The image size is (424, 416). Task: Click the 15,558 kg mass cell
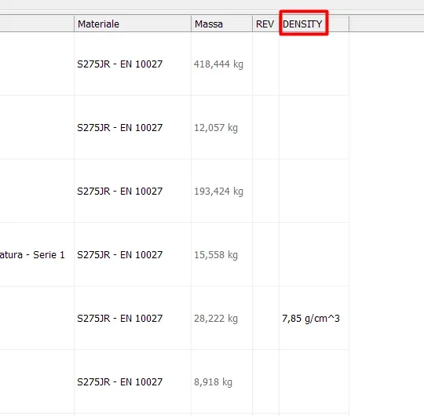click(x=221, y=254)
